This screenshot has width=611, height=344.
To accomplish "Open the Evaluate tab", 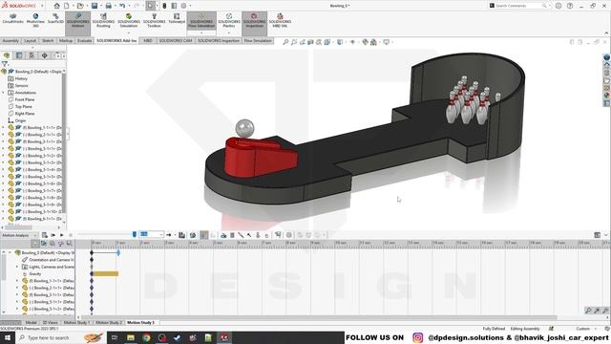I will click(84, 40).
